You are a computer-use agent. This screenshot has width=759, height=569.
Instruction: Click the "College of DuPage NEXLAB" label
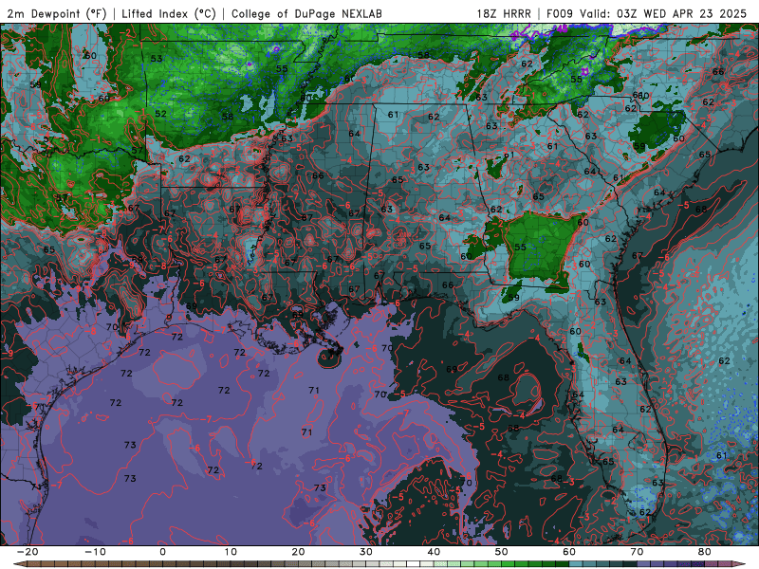click(306, 13)
